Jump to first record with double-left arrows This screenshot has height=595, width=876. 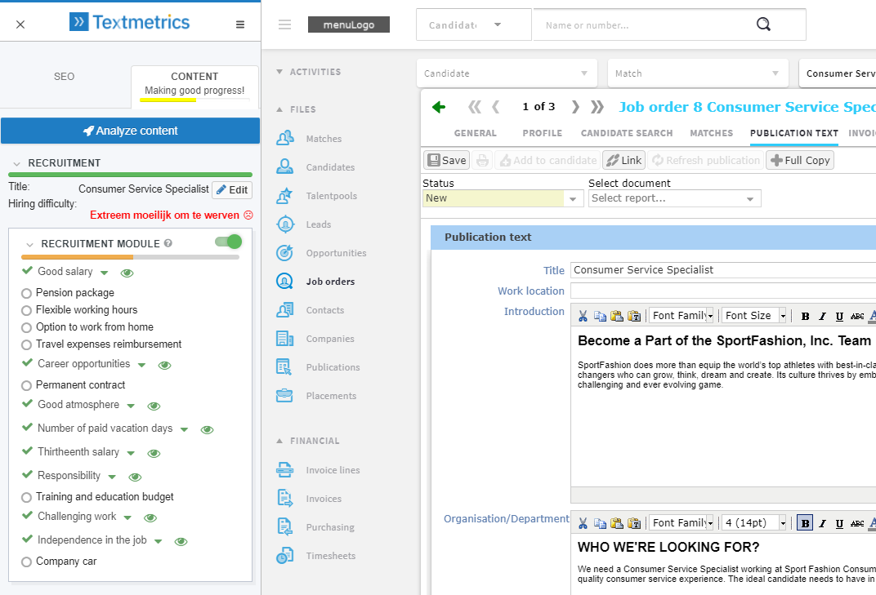(x=474, y=107)
